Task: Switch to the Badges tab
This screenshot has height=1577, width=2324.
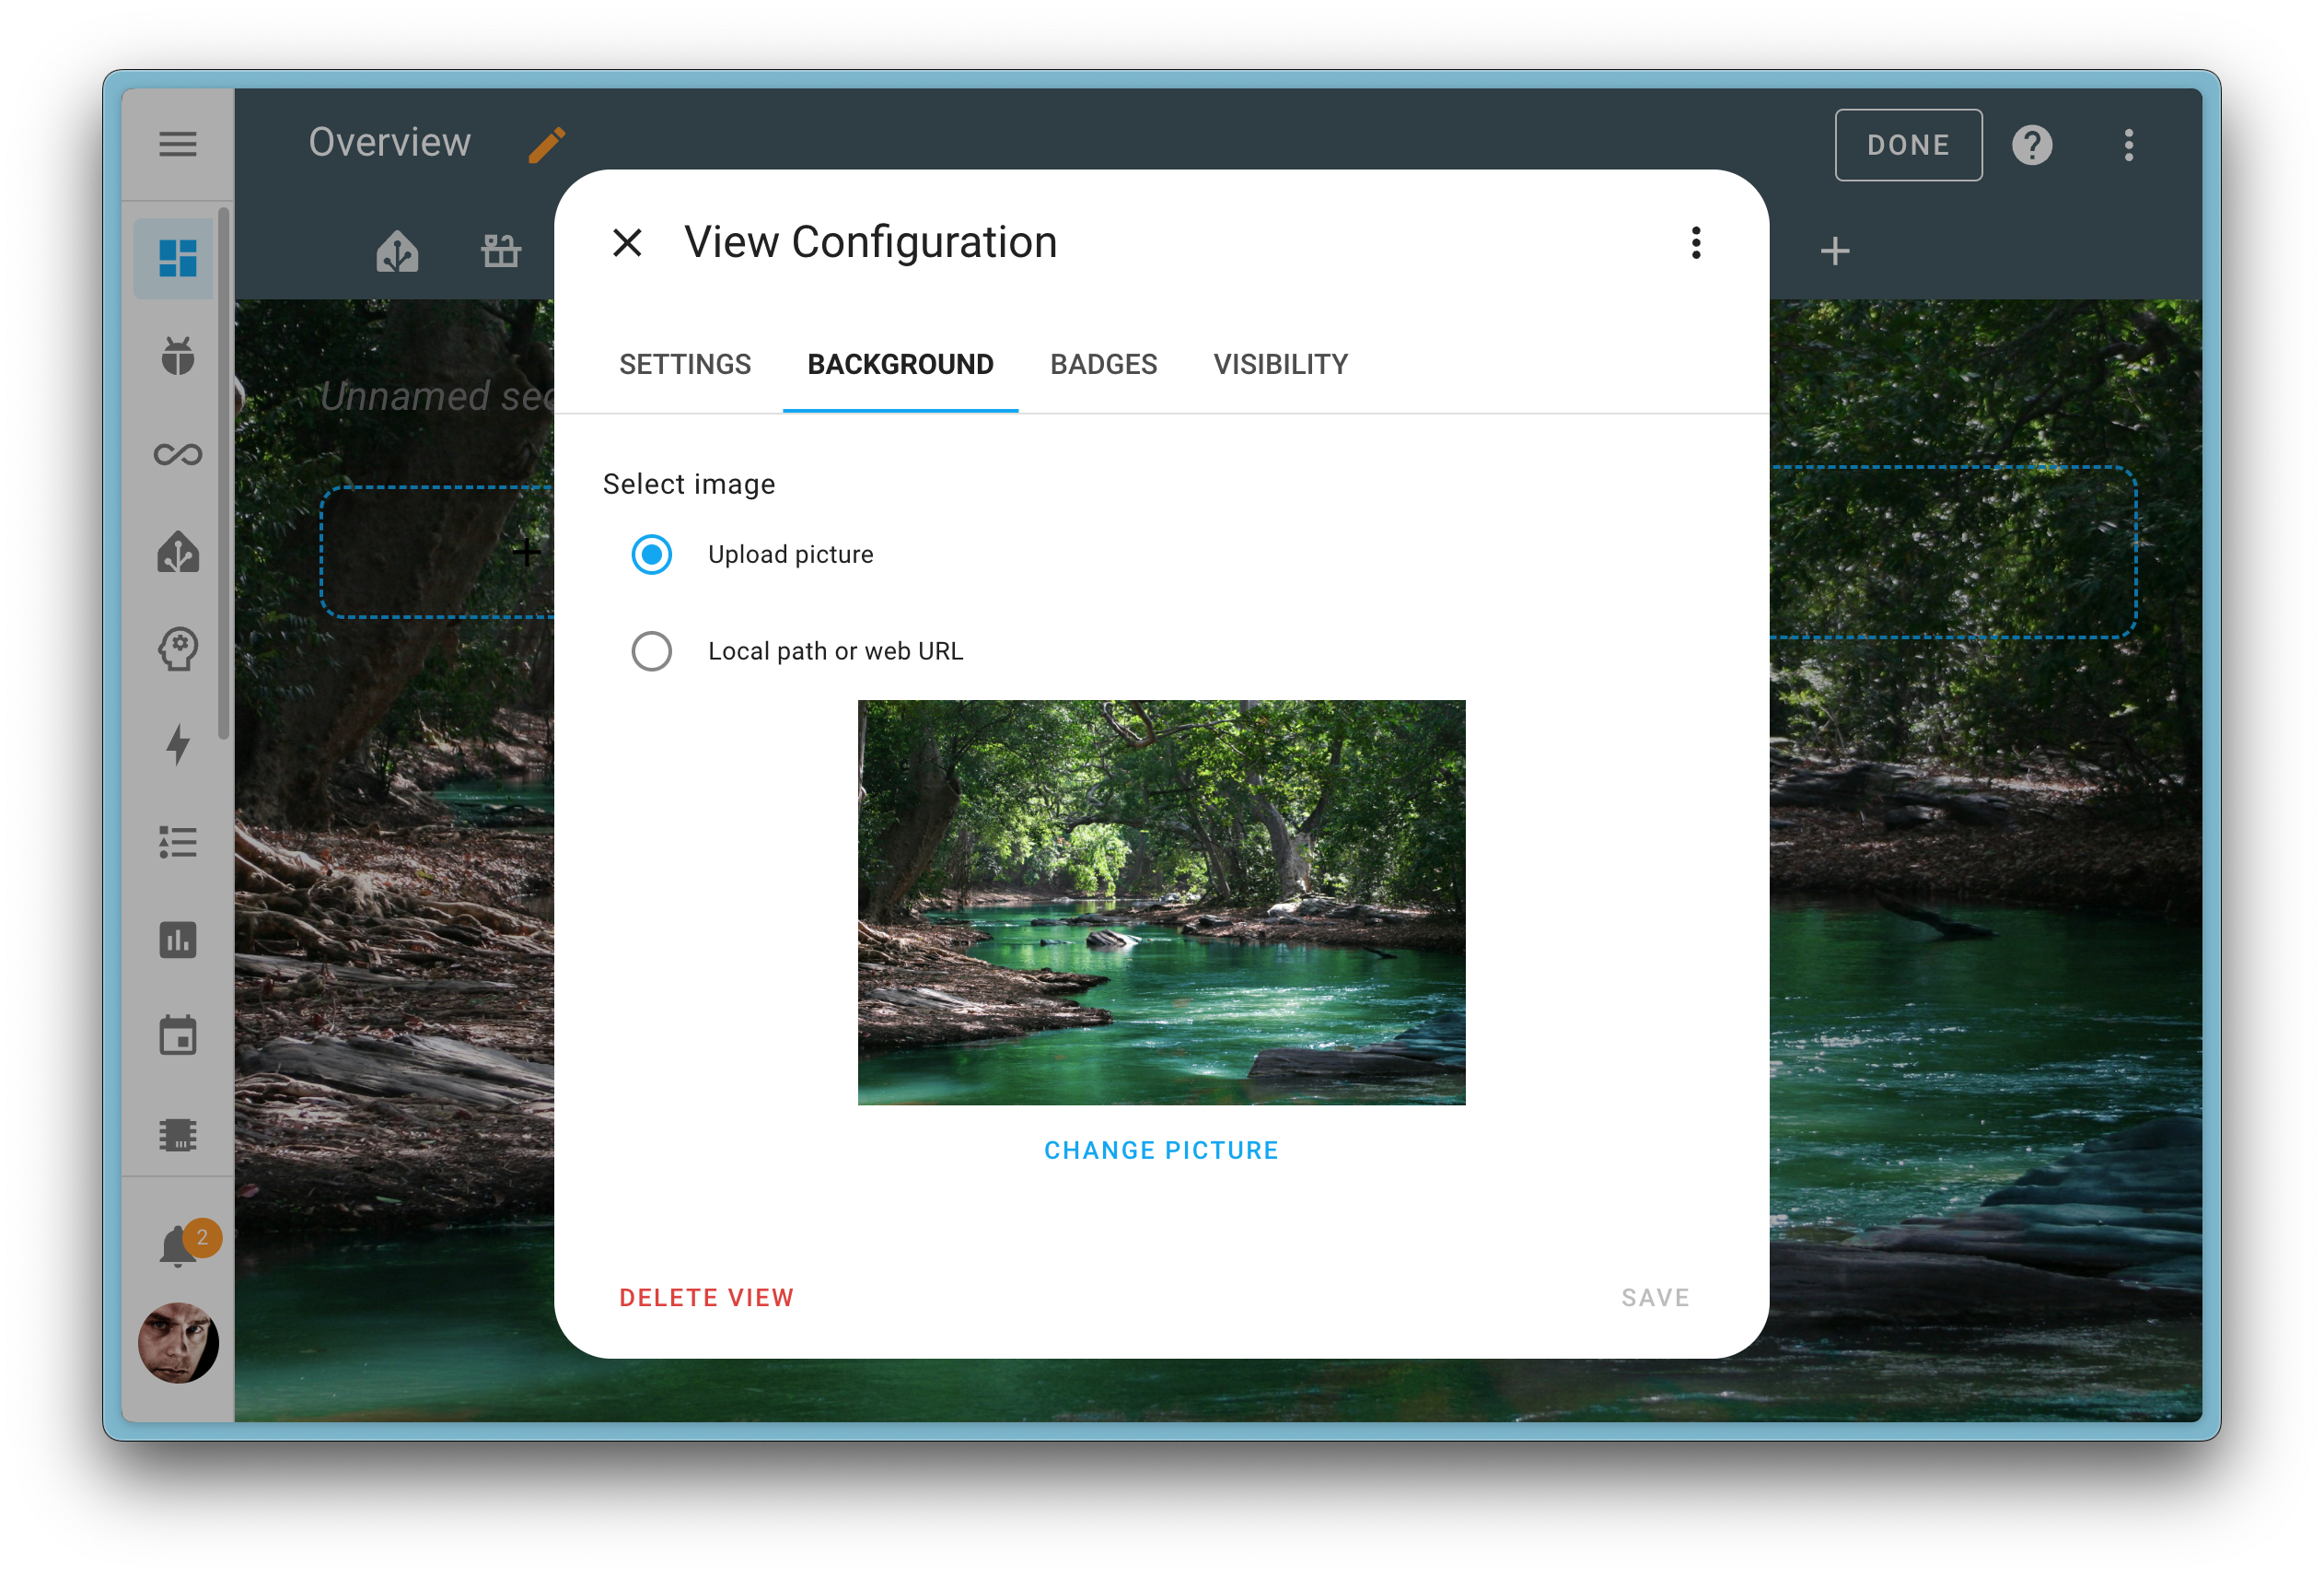Action: (1103, 364)
